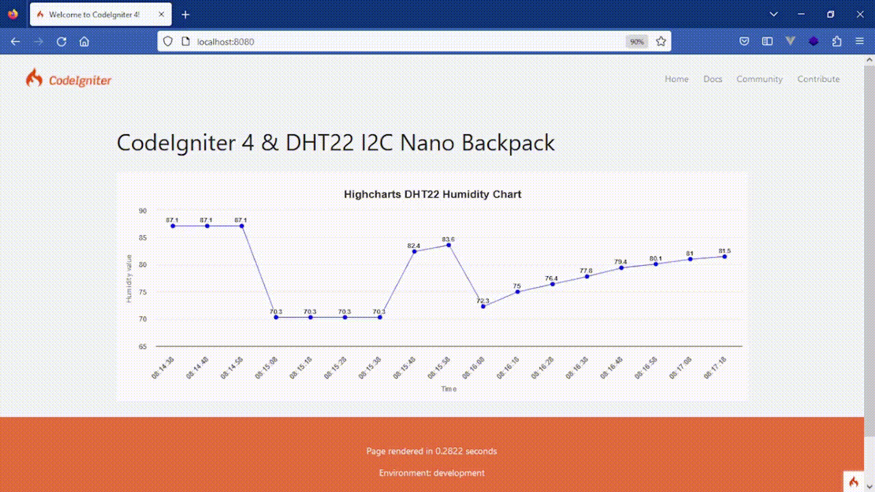Open a new browser tab
875x492 pixels.
(x=185, y=14)
